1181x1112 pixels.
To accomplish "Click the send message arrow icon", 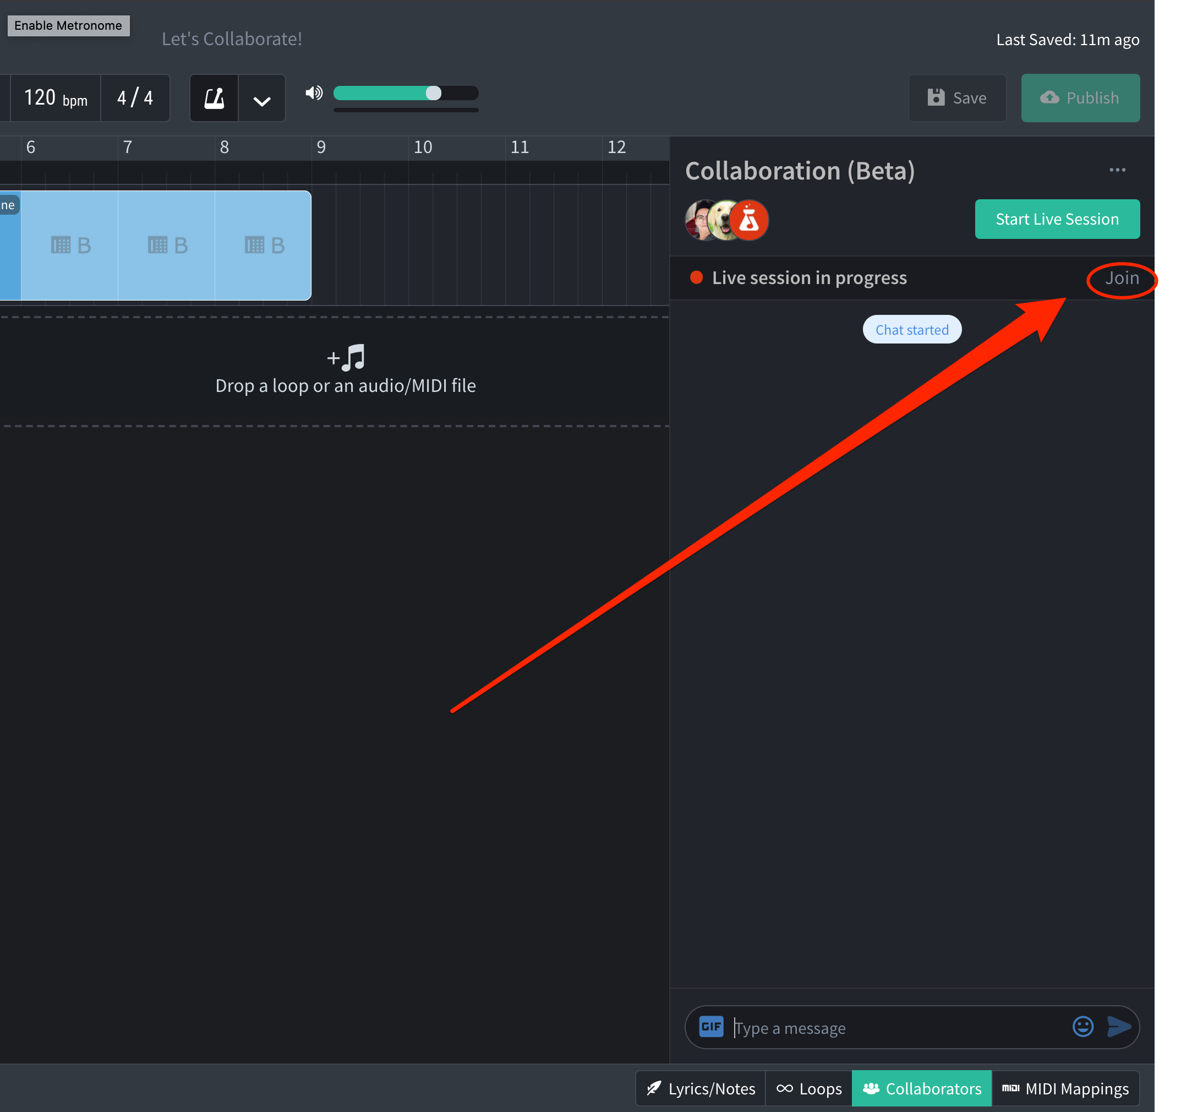I will (1118, 1027).
